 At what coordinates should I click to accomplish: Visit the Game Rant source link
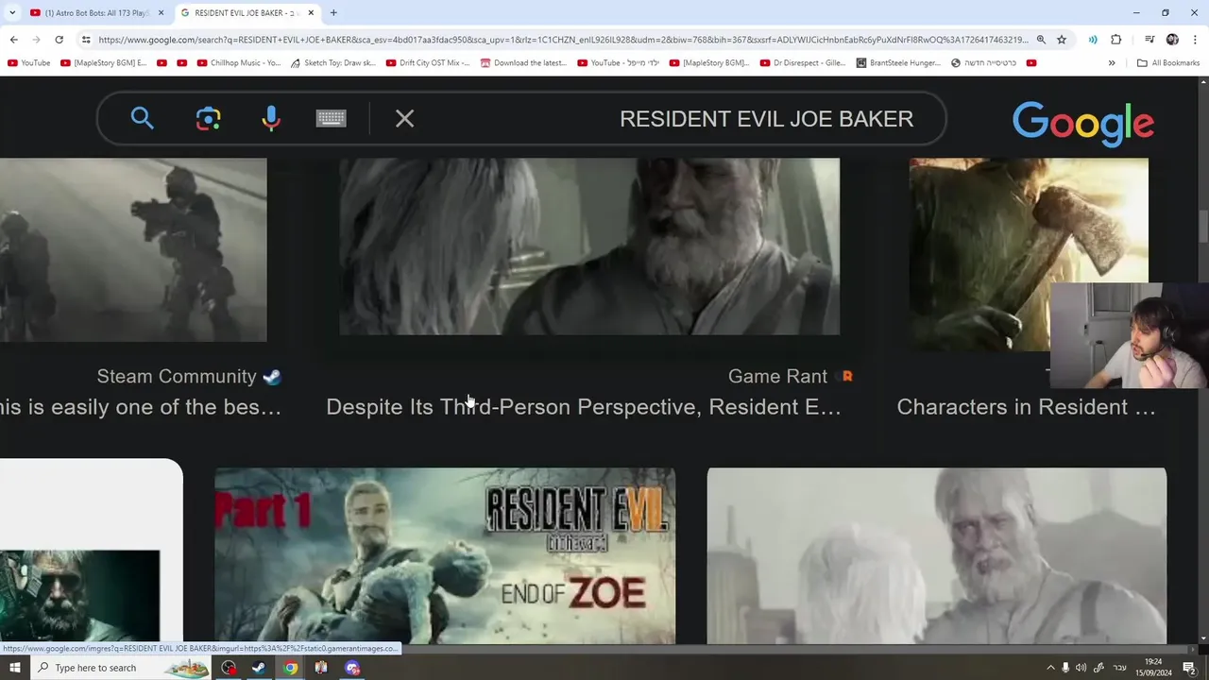coord(790,376)
